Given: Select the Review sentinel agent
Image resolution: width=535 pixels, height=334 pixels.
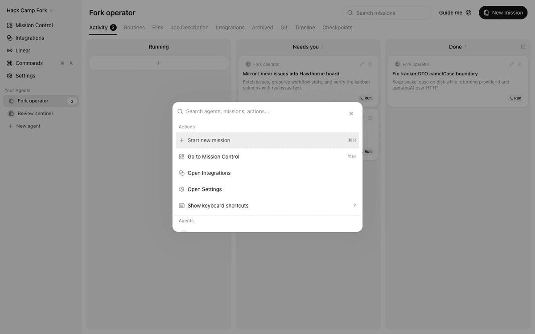Looking at the screenshot, I should [41, 114].
